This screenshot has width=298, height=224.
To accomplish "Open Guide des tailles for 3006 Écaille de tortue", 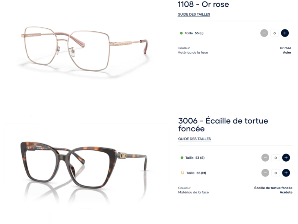I will (194, 139).
